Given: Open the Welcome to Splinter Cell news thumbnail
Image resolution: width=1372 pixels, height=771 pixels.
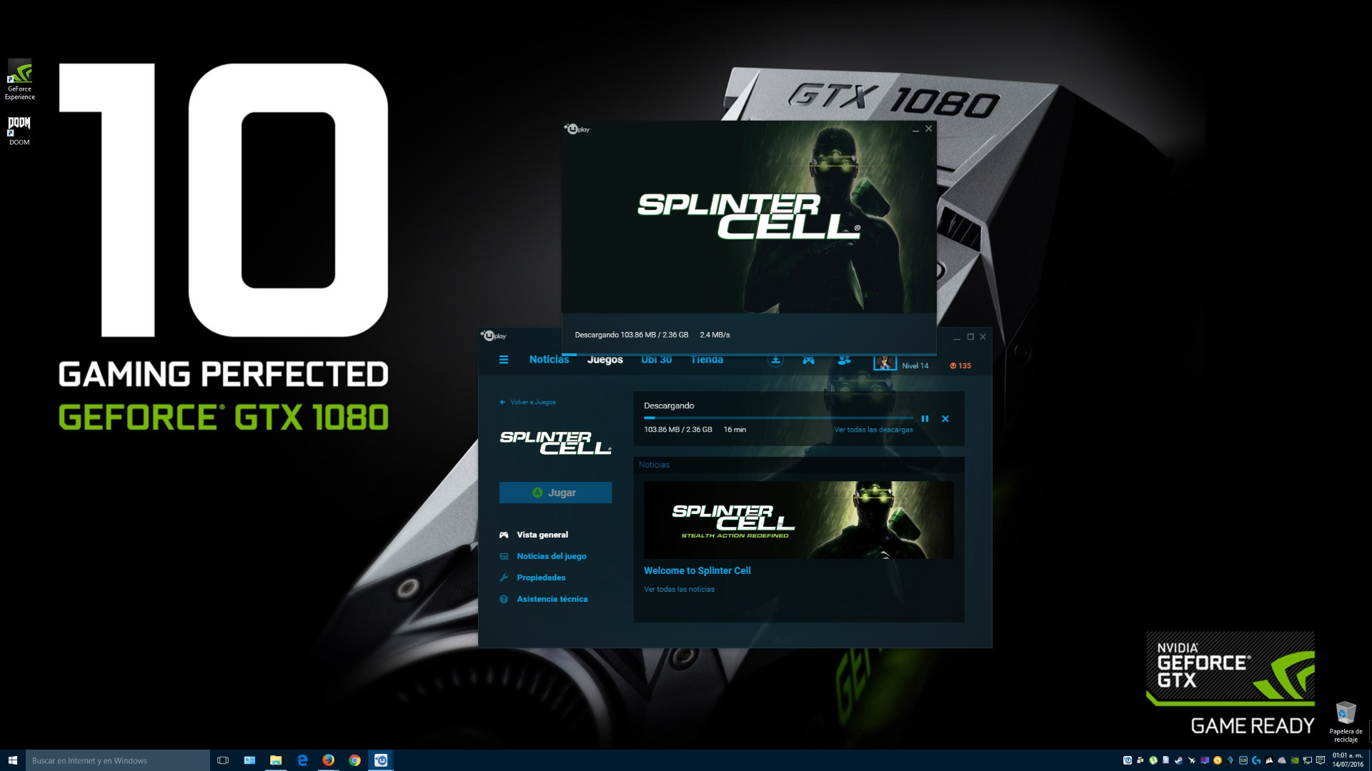Looking at the screenshot, I should coord(798,520).
